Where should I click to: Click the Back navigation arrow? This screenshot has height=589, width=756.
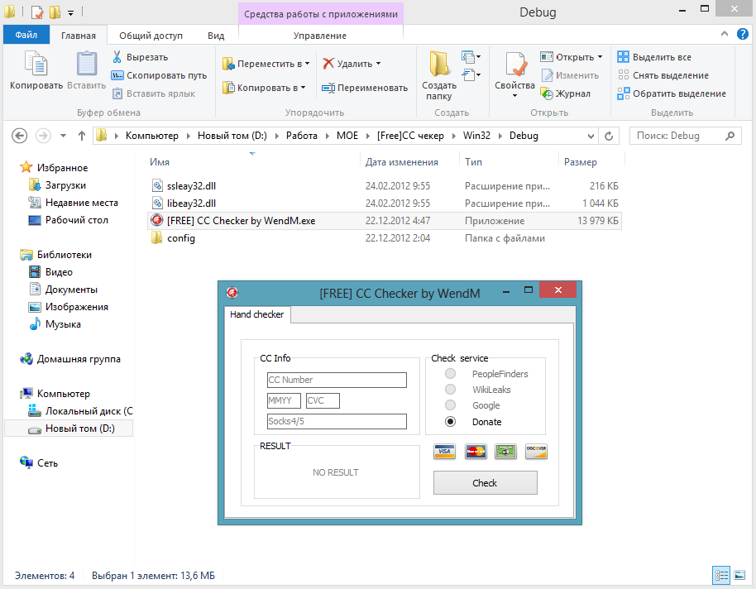pos(19,136)
